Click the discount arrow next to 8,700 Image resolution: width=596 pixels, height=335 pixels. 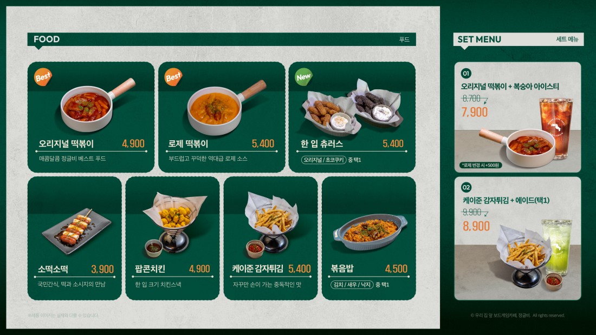click(x=485, y=100)
